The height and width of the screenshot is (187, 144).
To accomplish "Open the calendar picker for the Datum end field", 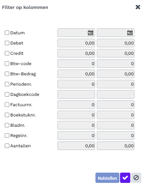I will point(130,33).
